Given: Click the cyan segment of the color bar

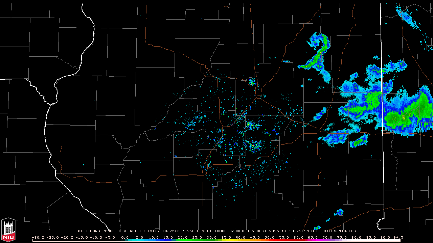Looking at the screenshot, I should point(142,240).
